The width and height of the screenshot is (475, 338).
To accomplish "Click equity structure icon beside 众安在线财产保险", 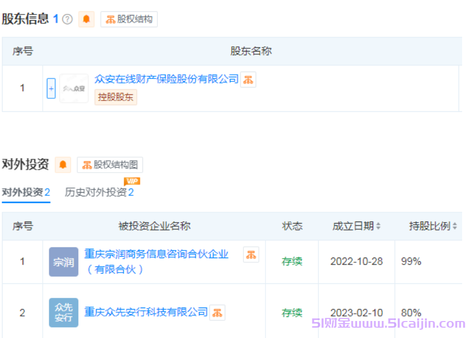I will click(248, 79).
